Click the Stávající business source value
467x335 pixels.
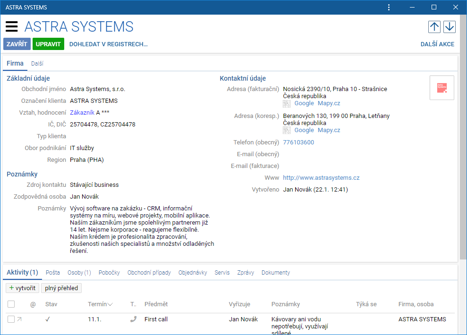pos(94,185)
